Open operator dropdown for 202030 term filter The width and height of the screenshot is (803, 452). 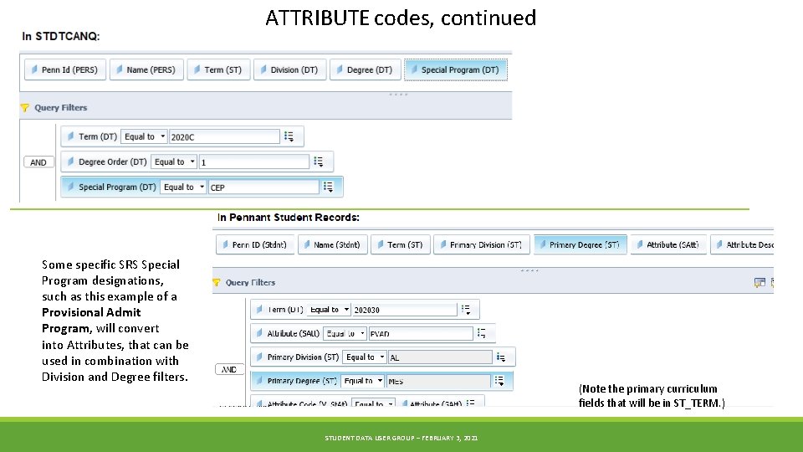click(x=329, y=310)
